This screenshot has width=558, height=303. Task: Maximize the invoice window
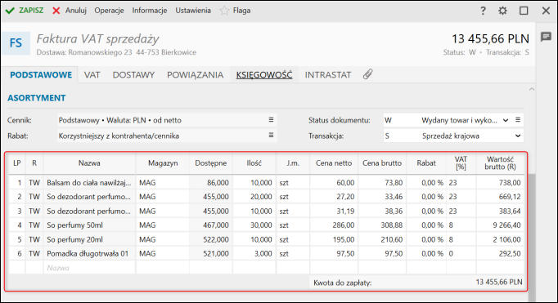click(x=524, y=11)
